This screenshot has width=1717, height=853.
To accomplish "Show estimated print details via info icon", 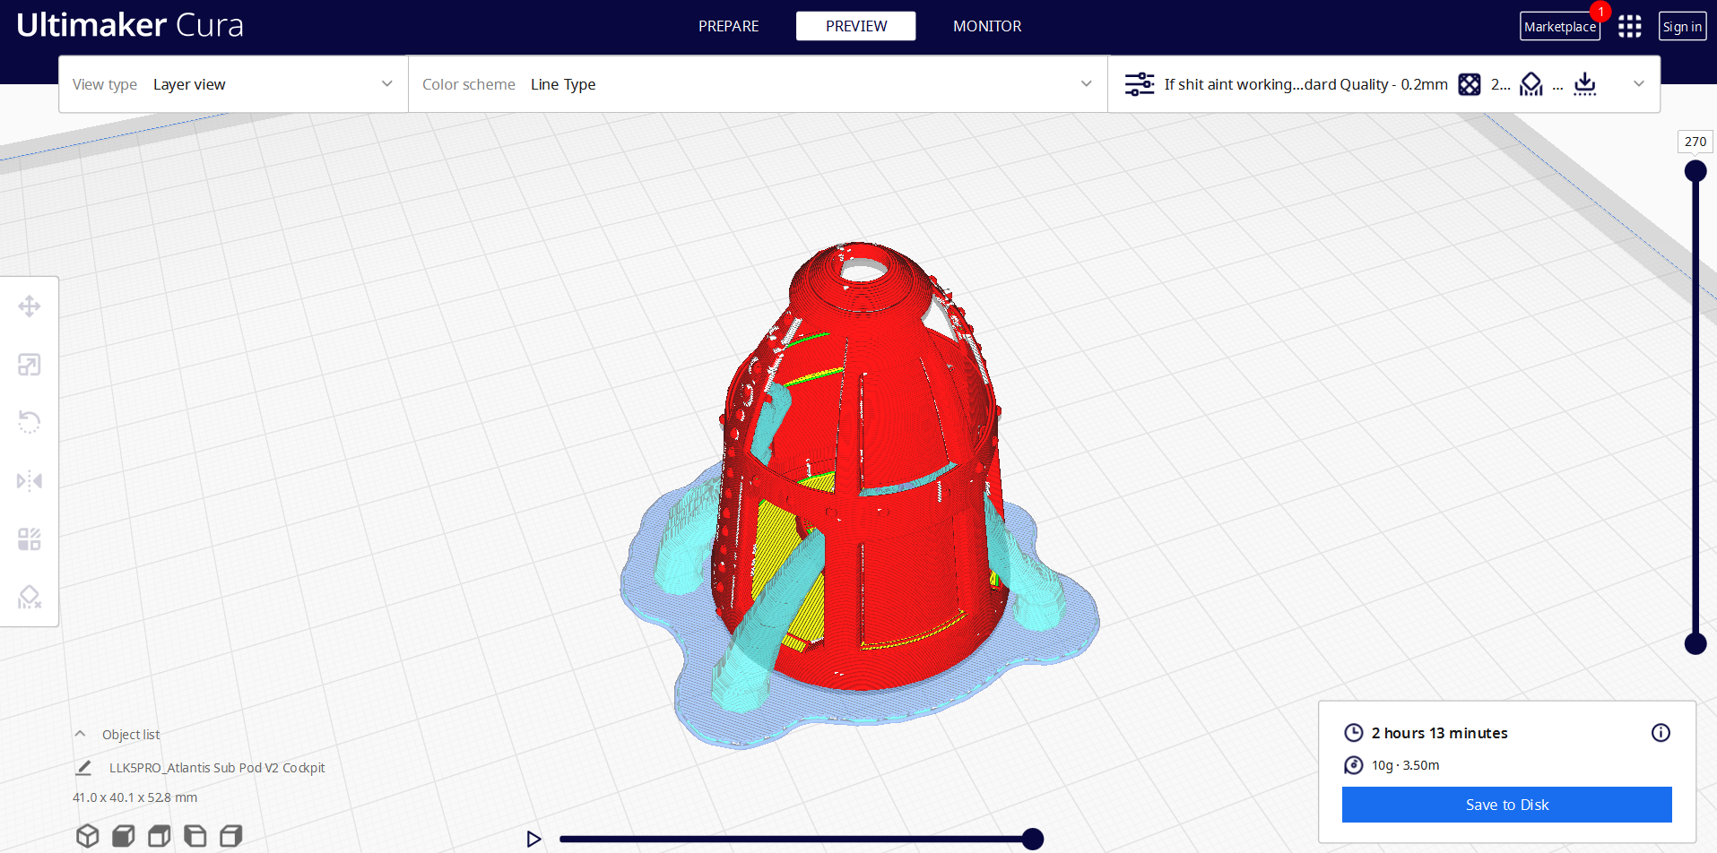I will pyautogui.click(x=1660, y=732).
